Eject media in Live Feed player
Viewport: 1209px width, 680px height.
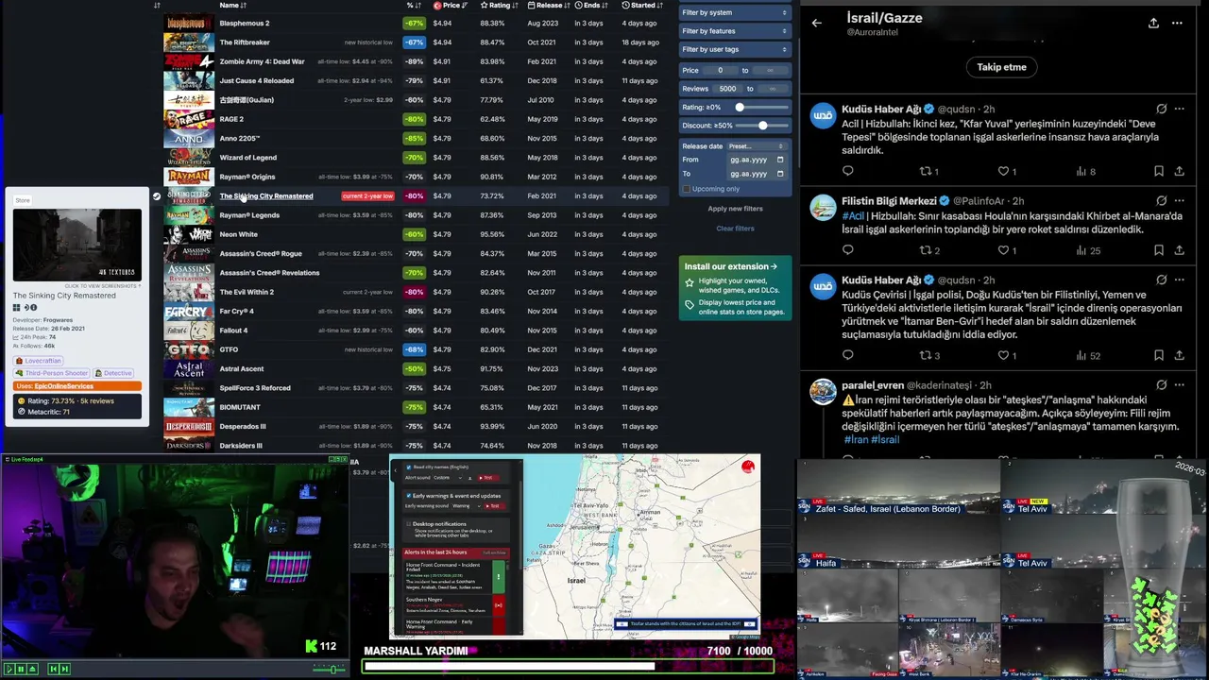click(x=32, y=669)
